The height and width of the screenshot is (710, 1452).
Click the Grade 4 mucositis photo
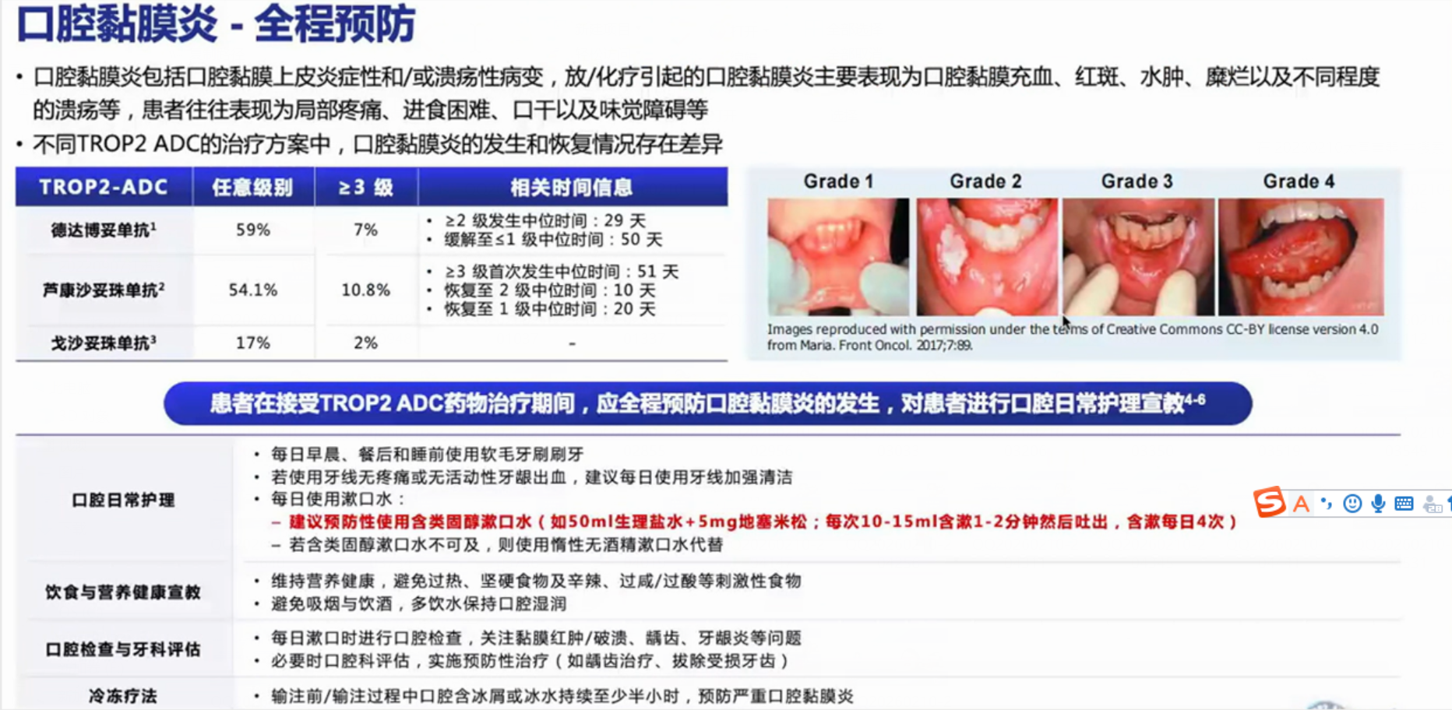pyautogui.click(x=1300, y=256)
